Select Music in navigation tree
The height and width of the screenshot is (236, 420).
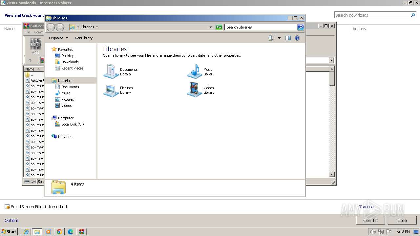(66, 93)
